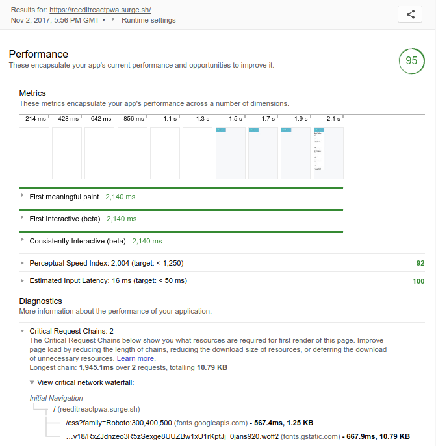Click the Performance score gauge showing 95

click(411, 61)
